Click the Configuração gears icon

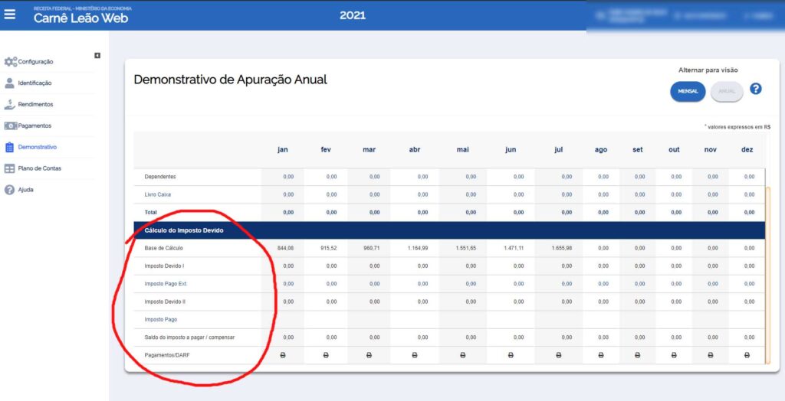click(x=10, y=61)
